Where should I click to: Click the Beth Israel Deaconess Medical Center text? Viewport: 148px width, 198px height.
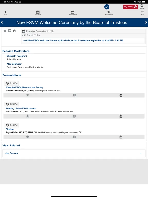25,67
